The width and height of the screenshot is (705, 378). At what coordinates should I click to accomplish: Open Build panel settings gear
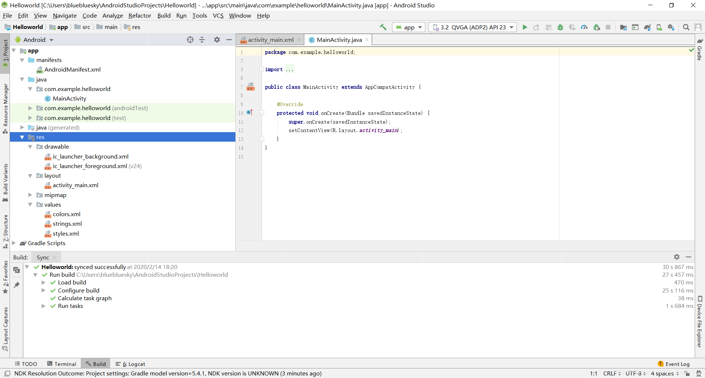[x=677, y=257]
